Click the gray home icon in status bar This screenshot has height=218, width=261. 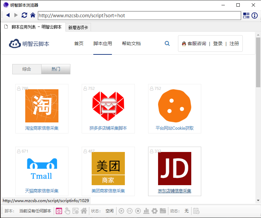(84, 211)
